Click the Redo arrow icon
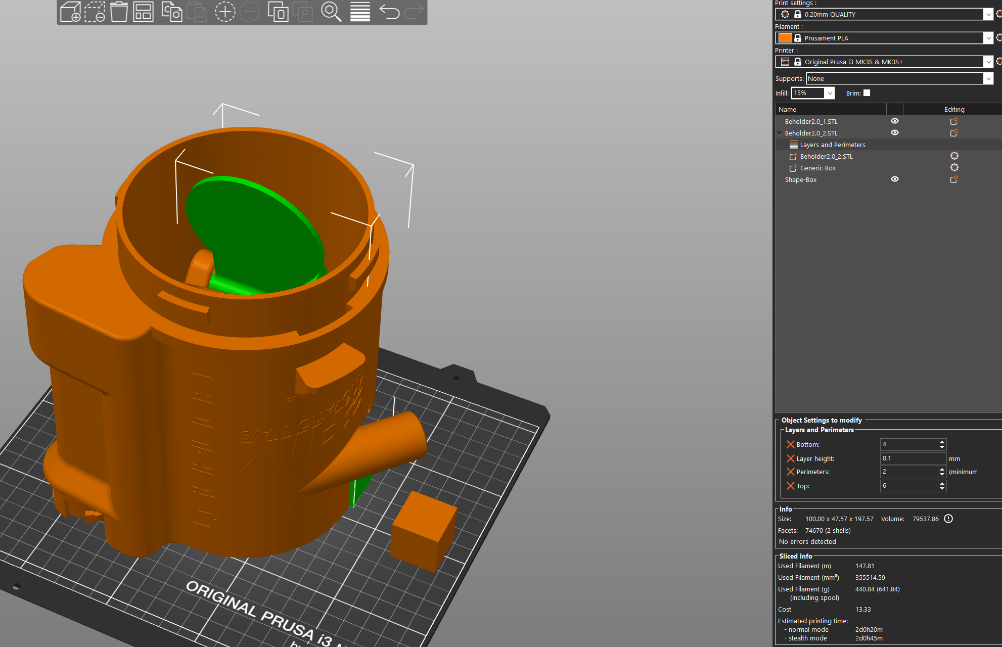 (x=413, y=11)
